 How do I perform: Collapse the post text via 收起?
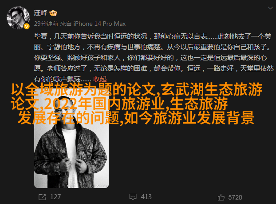(x=100, y=79)
